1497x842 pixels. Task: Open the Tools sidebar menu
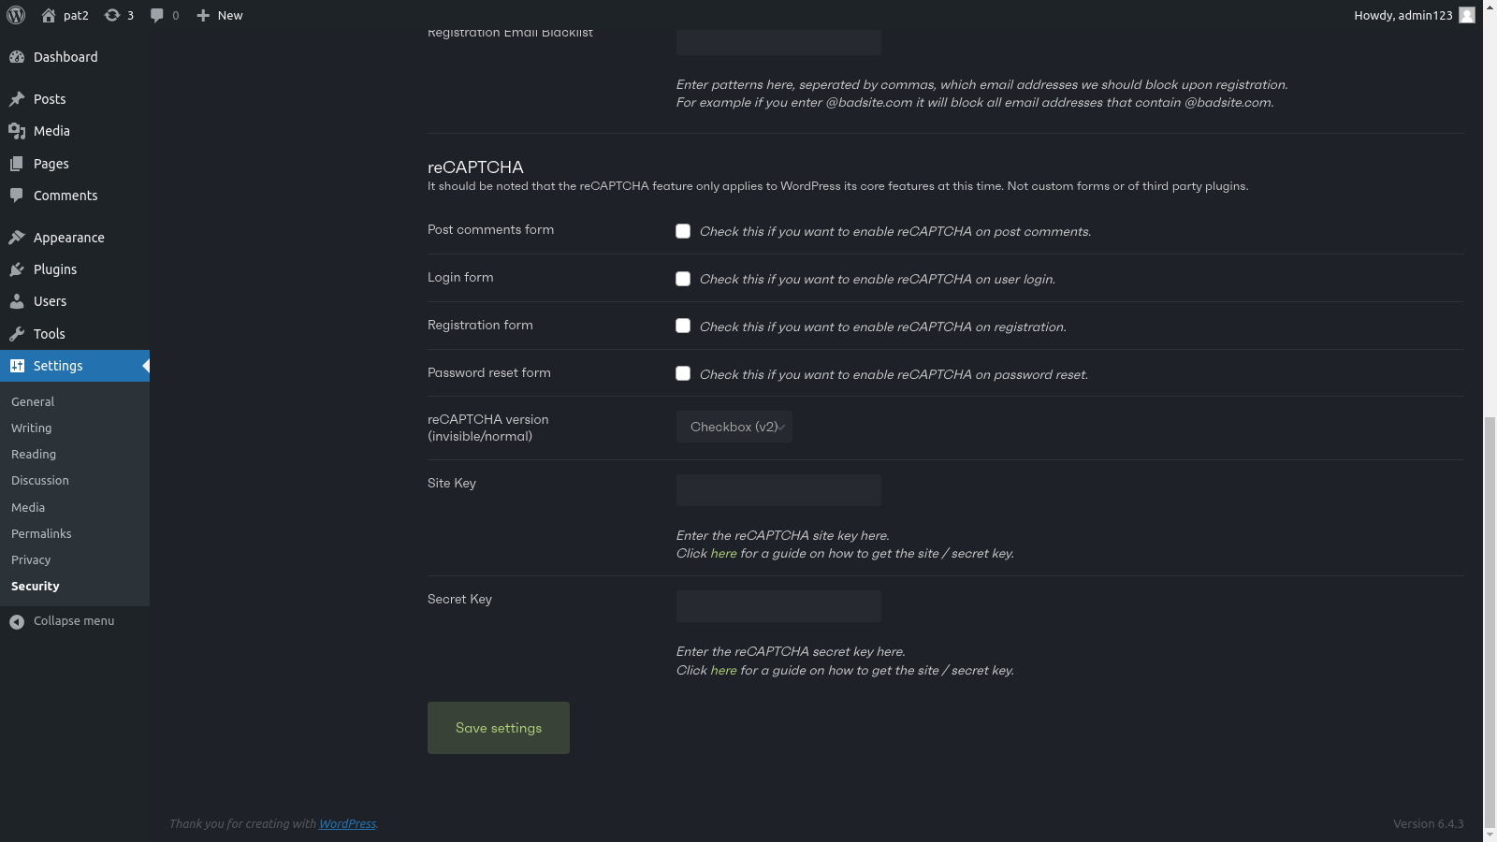pyautogui.click(x=49, y=334)
